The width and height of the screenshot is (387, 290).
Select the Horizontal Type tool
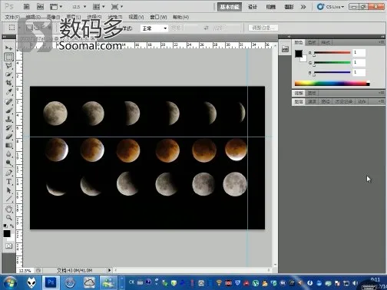[x=8, y=182]
